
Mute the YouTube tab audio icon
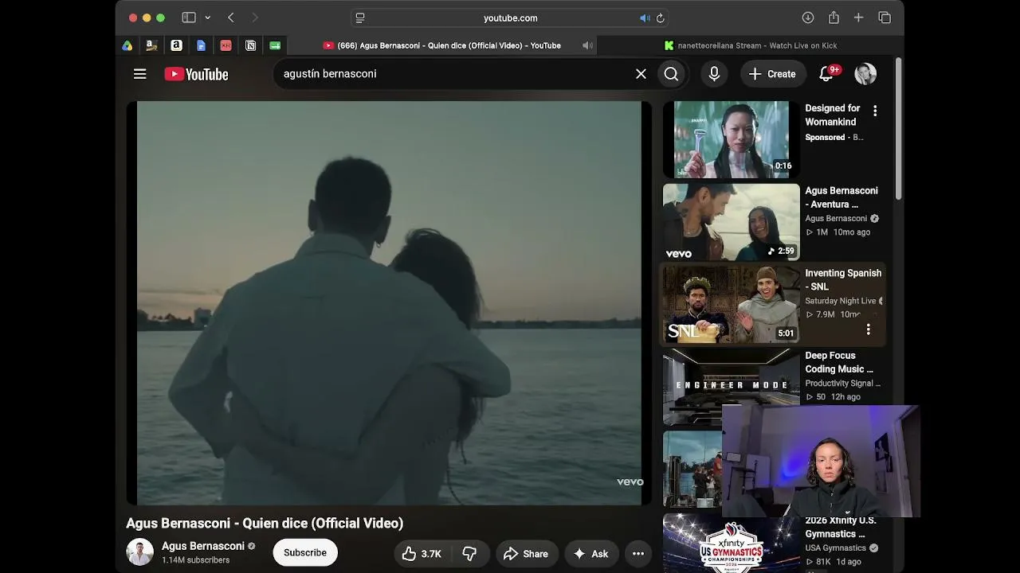[x=587, y=45]
